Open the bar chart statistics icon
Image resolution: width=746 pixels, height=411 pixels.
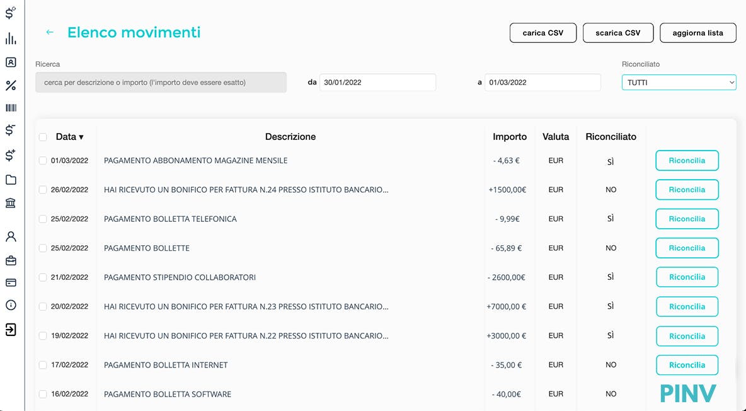coord(11,39)
